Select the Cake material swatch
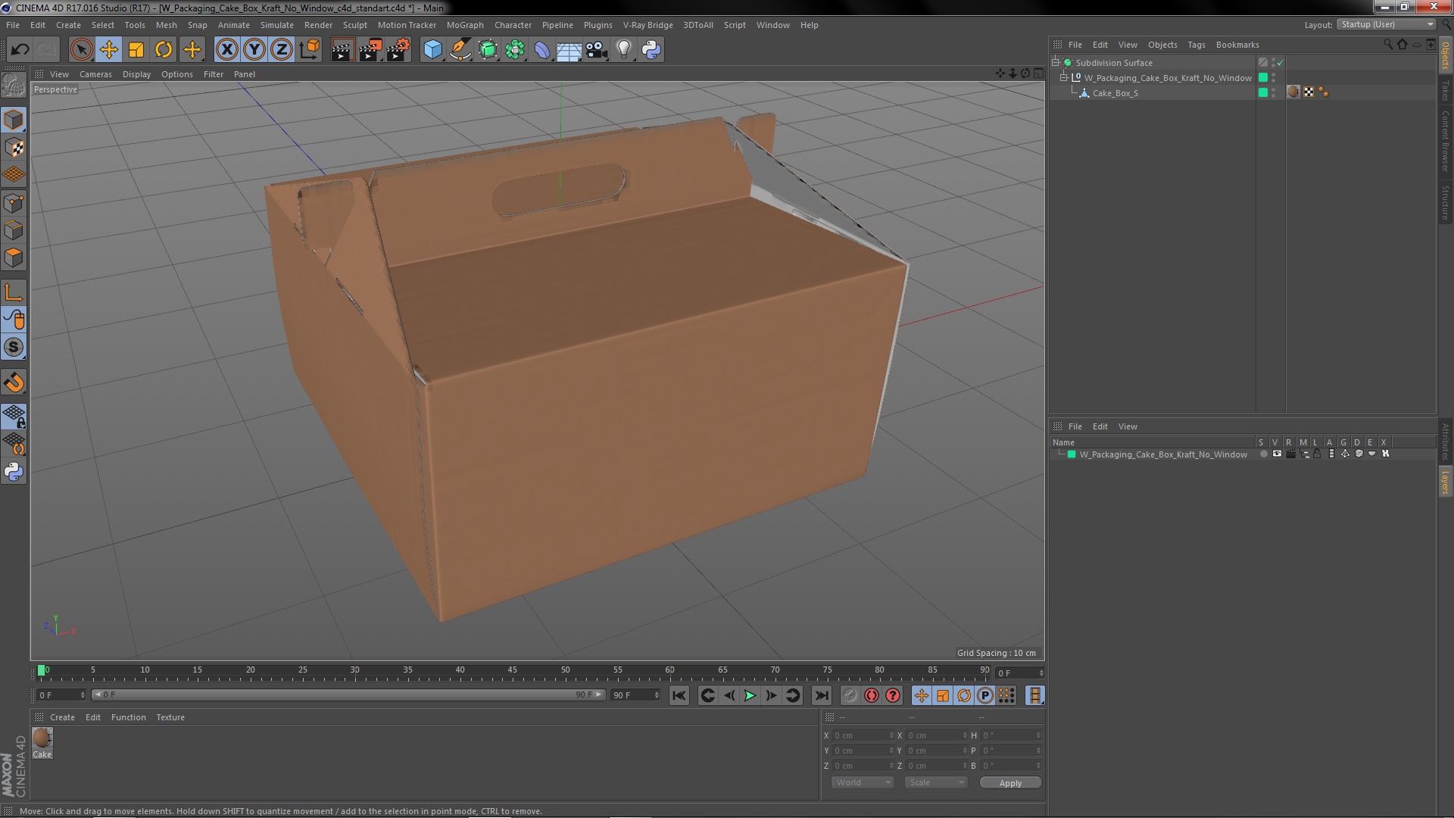Image resolution: width=1454 pixels, height=818 pixels. [x=42, y=738]
